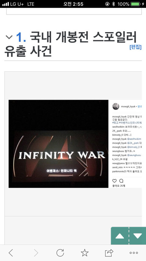Open the mowgli_hyuk username at post header
The image size is (146, 261).
tap(128, 107)
